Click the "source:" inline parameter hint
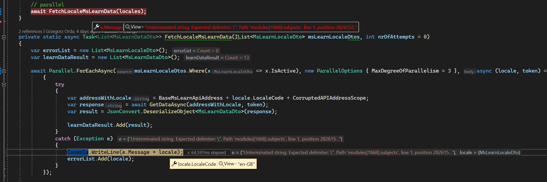This screenshot has width=547, height=182. (x=125, y=71)
